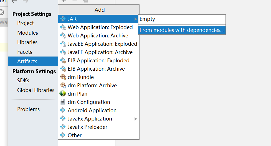Click the Web Application: Archive icon

[x=63, y=35]
